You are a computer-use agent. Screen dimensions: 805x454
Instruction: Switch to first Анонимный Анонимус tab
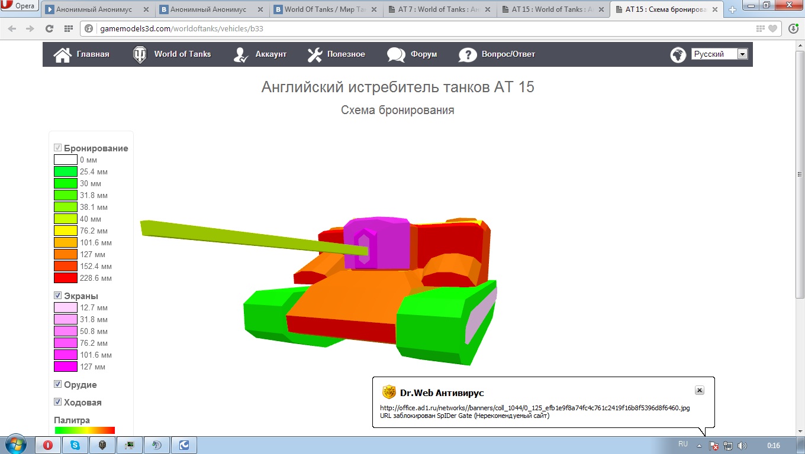tap(98, 9)
